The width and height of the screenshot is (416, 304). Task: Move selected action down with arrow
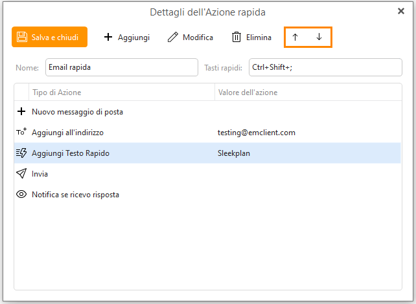[x=319, y=37]
